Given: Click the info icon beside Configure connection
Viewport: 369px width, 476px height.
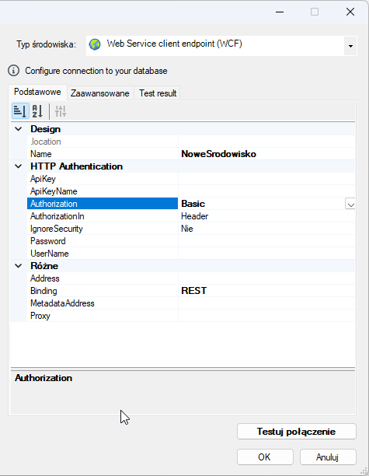Looking at the screenshot, I should [13, 71].
